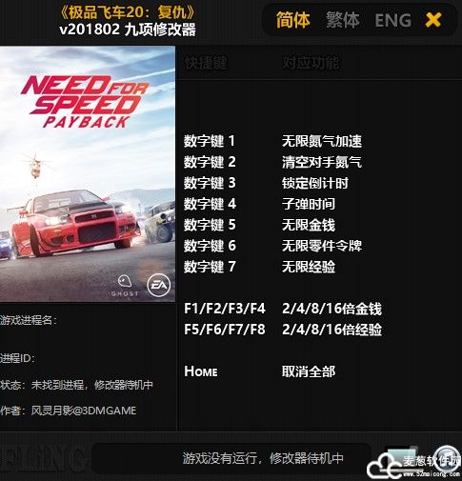Viewport: 462px width, 481px height.
Task: Enable 子弹时间 bullet time
Action: coord(309,204)
